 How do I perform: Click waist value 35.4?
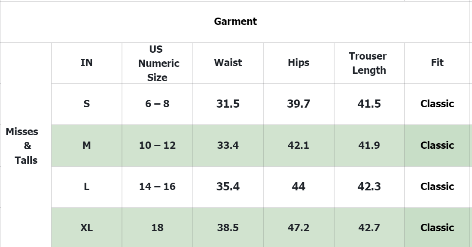click(x=228, y=187)
